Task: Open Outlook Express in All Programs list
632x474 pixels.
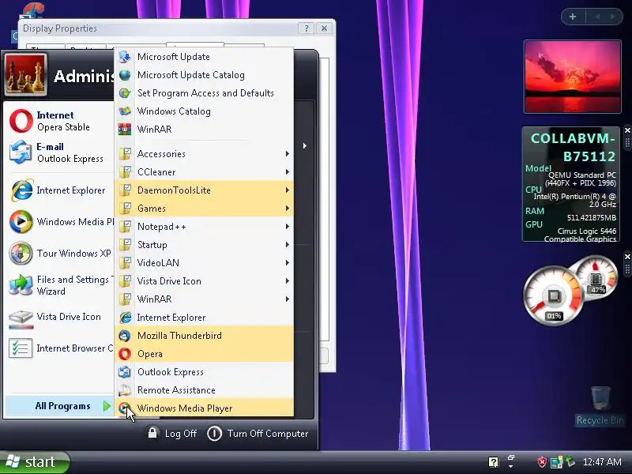Action: click(205, 372)
